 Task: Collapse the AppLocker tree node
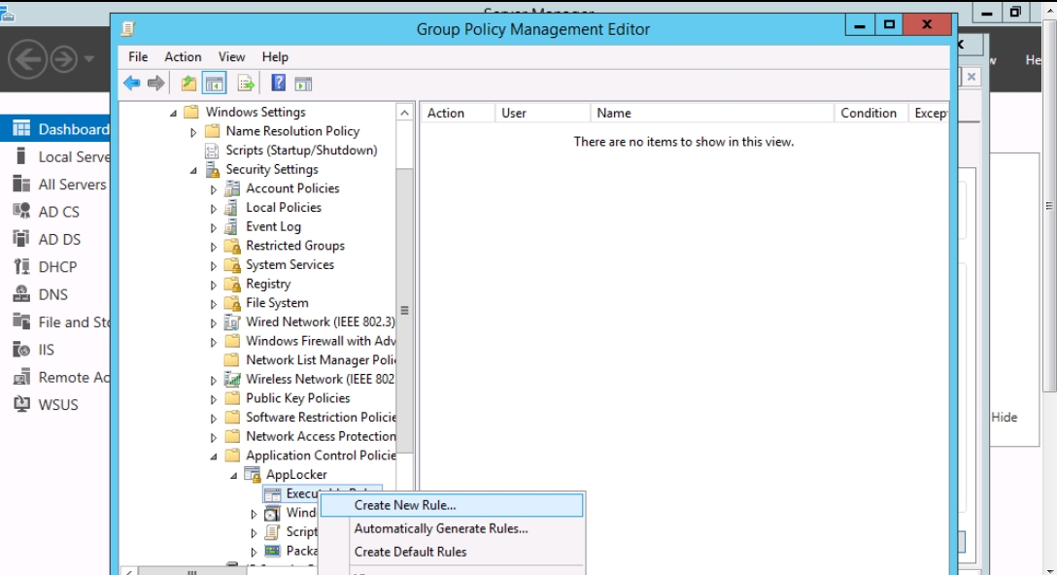click(x=234, y=475)
